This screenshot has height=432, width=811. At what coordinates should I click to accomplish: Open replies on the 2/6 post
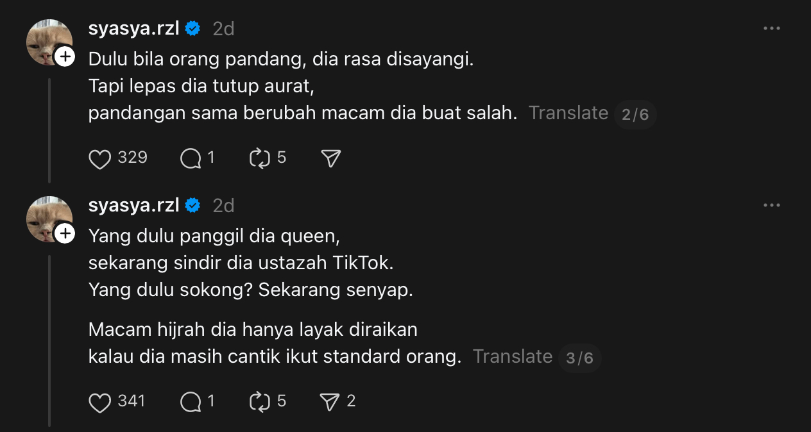pos(191,158)
